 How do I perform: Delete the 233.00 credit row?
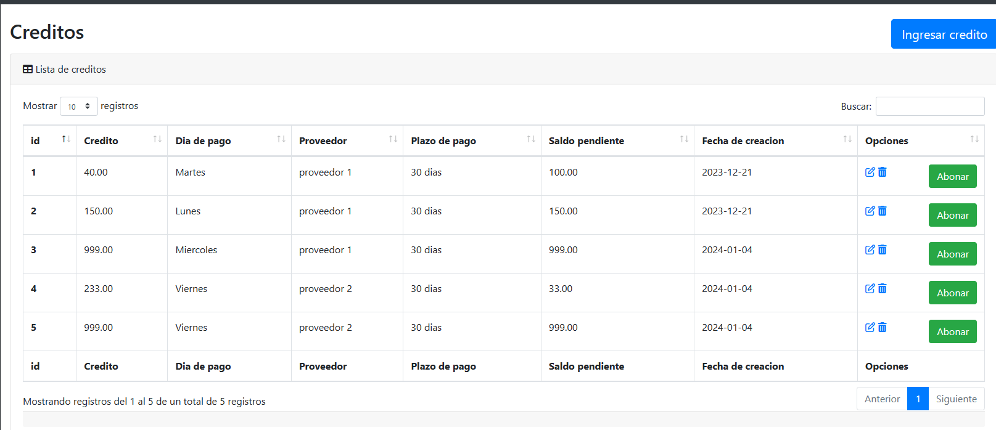point(883,288)
